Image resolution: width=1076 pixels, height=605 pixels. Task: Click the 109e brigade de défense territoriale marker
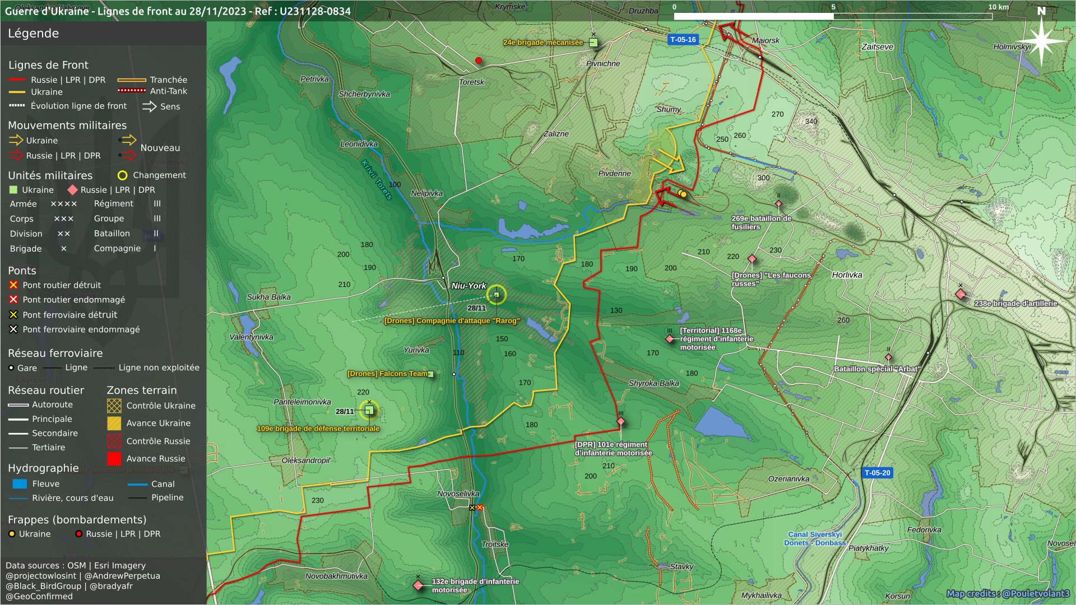369,411
